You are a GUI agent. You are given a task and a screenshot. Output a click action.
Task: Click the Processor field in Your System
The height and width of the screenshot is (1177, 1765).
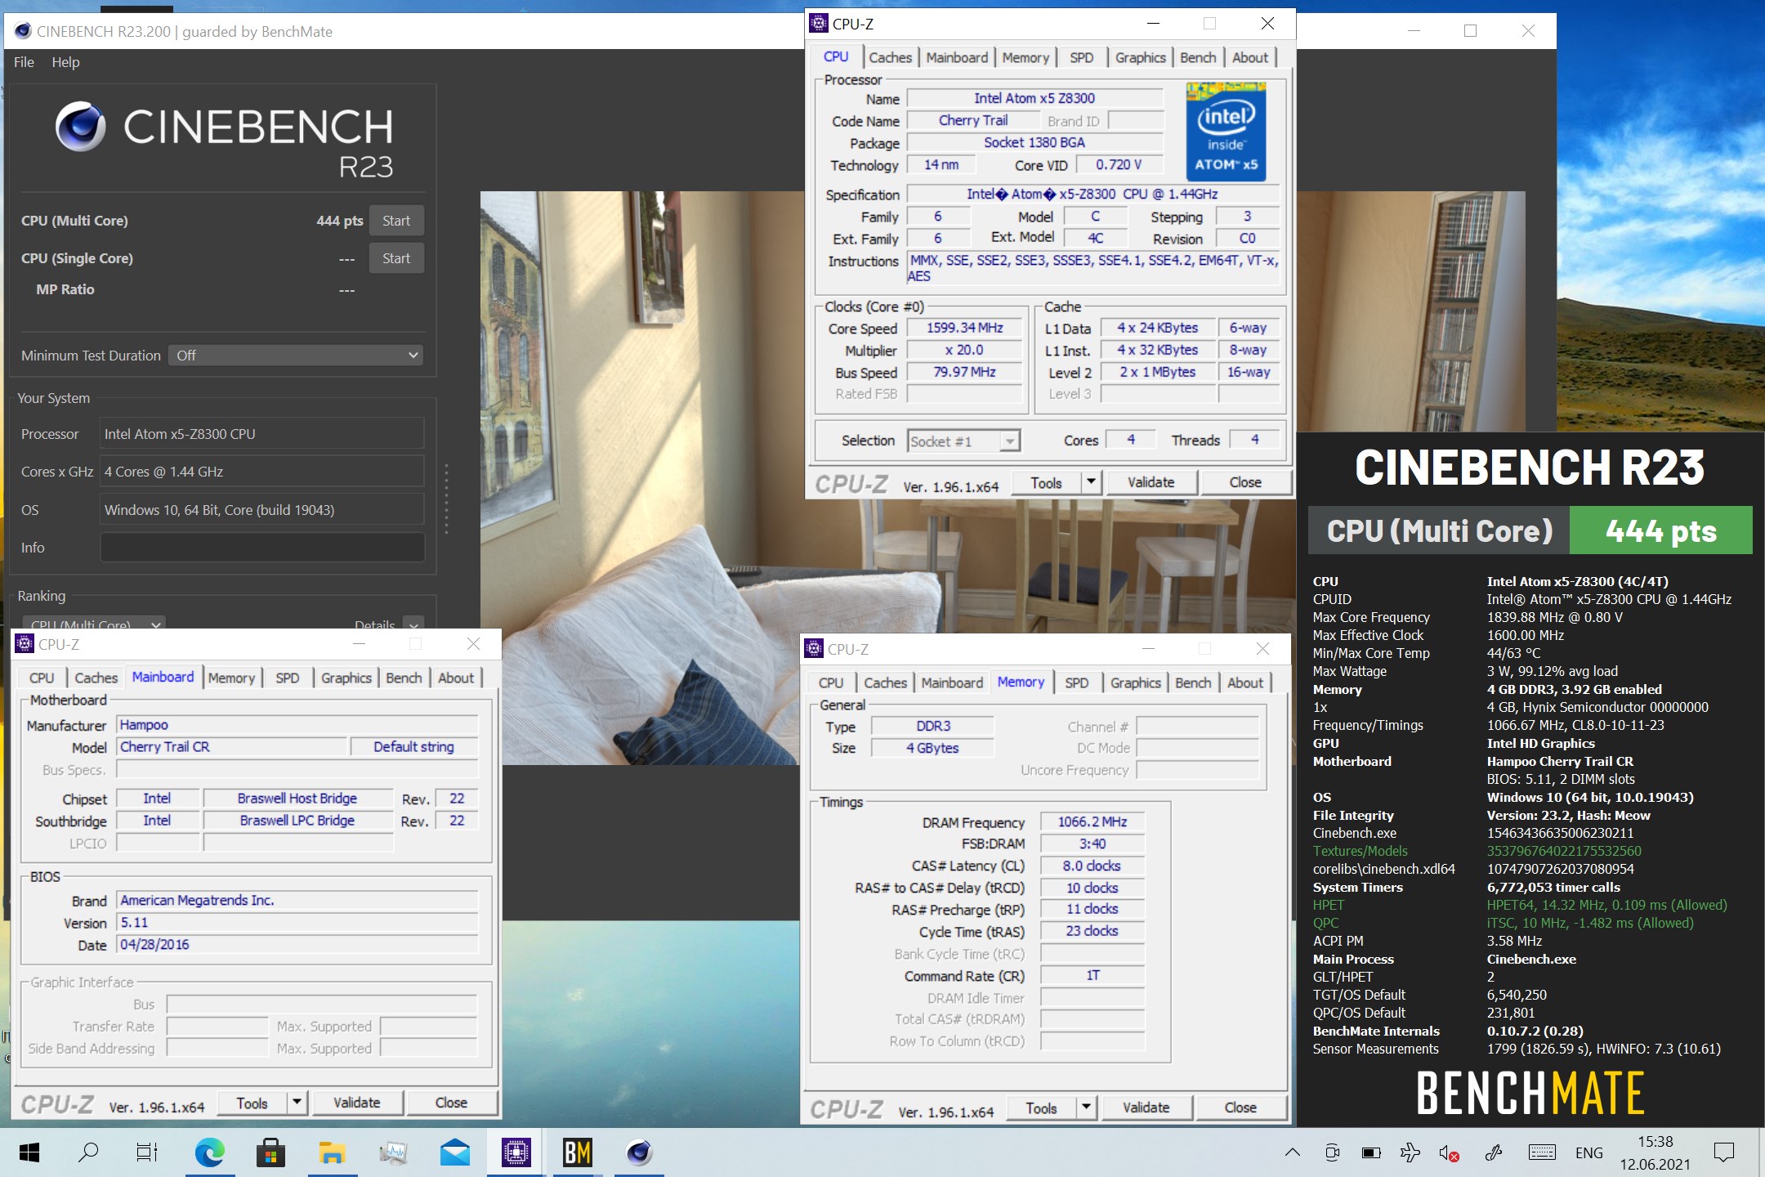(x=262, y=434)
